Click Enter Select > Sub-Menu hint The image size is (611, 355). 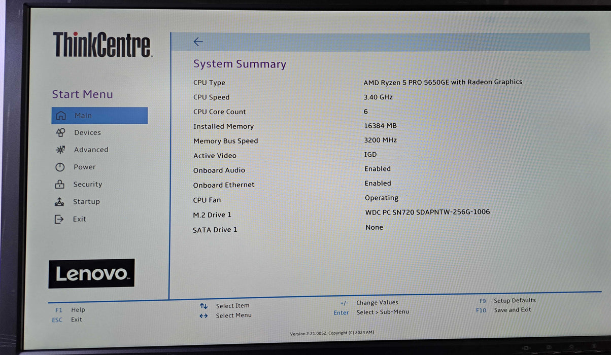[371, 312]
